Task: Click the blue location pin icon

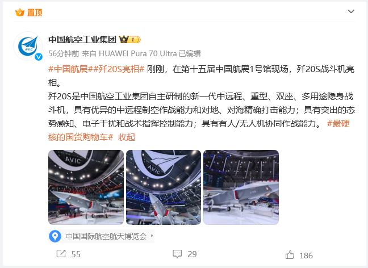Action: [55, 236]
